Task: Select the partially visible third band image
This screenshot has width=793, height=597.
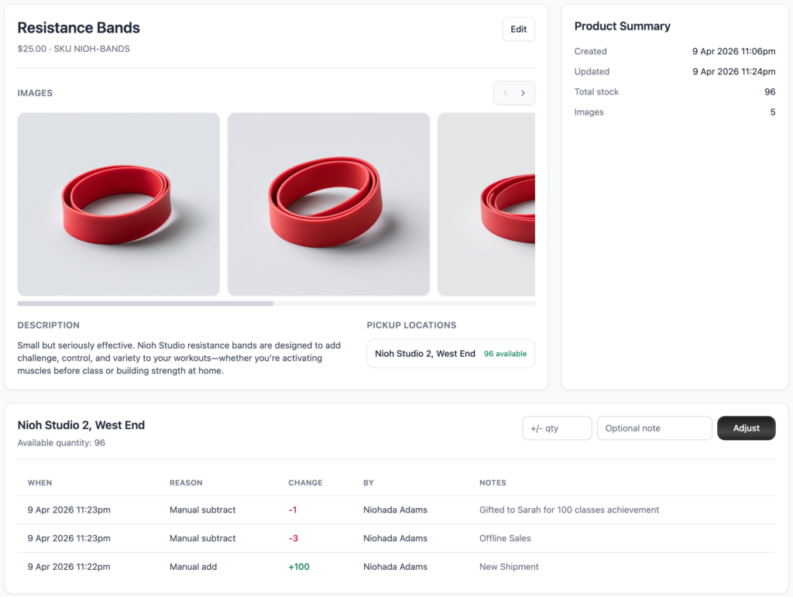Action: click(x=486, y=204)
